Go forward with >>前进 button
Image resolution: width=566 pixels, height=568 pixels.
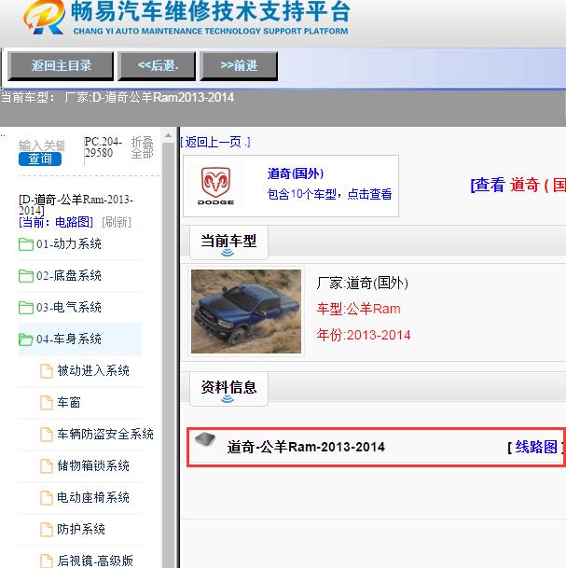239,66
